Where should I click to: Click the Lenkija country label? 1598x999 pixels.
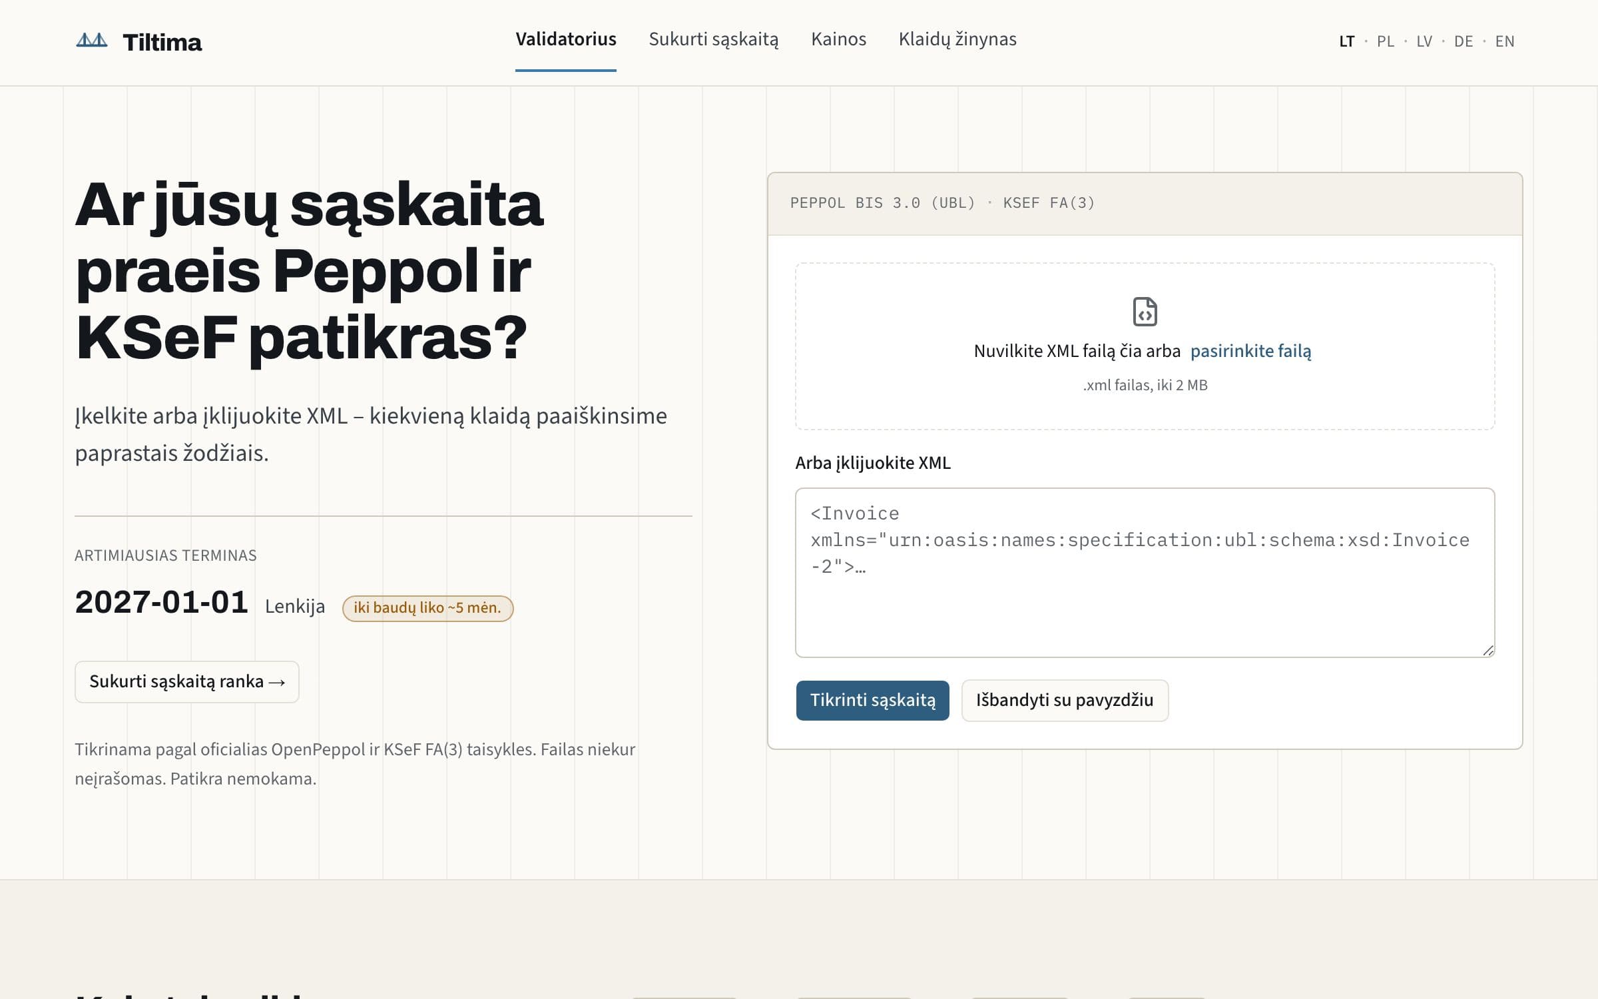coord(295,606)
